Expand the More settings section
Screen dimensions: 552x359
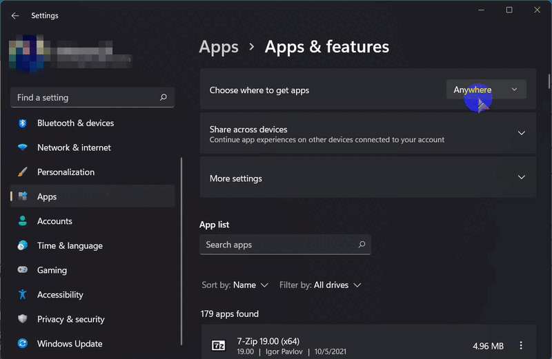[522, 178]
